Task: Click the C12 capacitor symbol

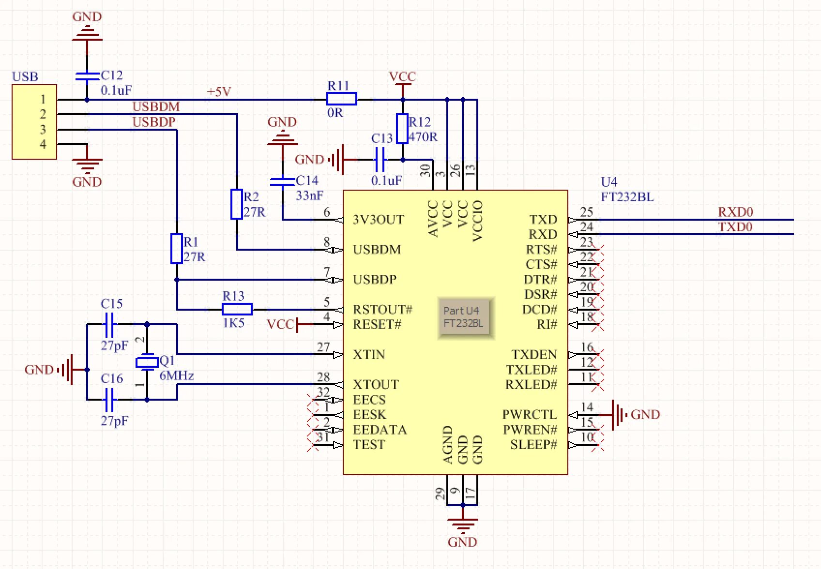Action: coord(87,76)
